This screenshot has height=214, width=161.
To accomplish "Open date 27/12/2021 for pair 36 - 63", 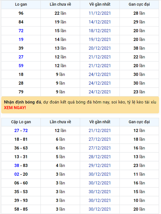I will click(100, 148).
